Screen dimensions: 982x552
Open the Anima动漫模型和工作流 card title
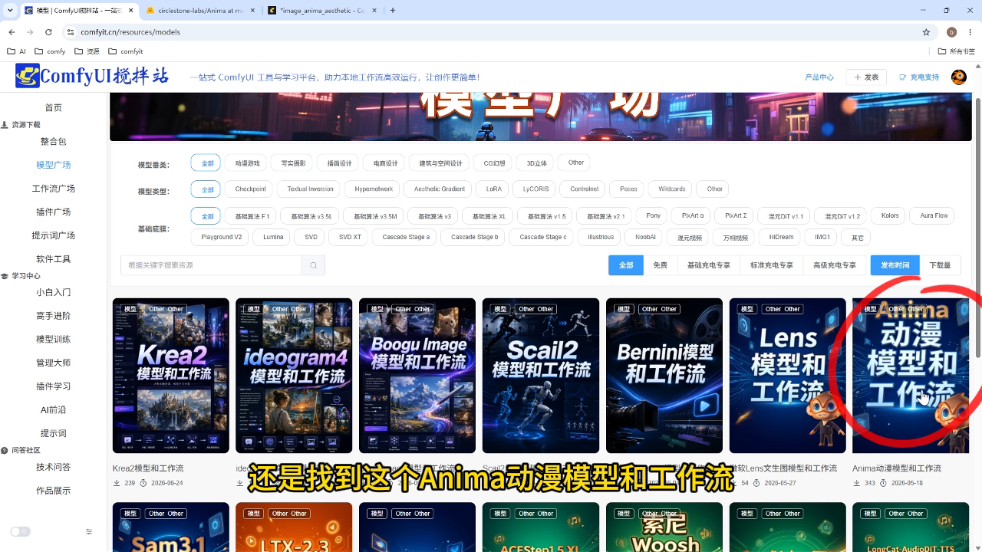point(896,468)
